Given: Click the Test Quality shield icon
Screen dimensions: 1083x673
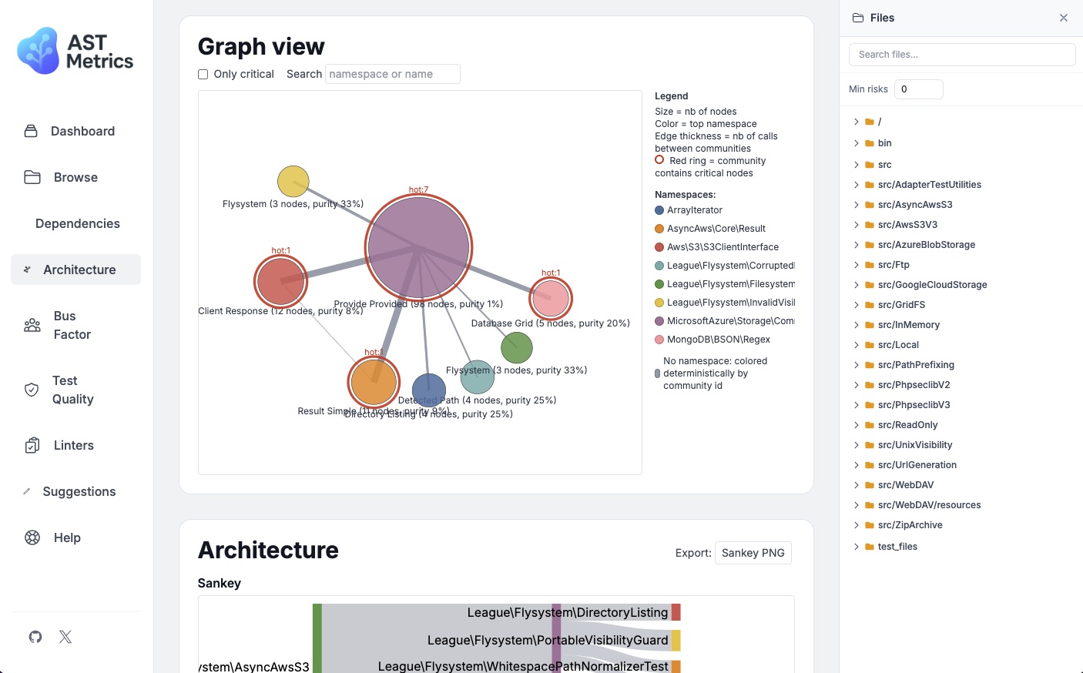Looking at the screenshot, I should (x=32, y=390).
